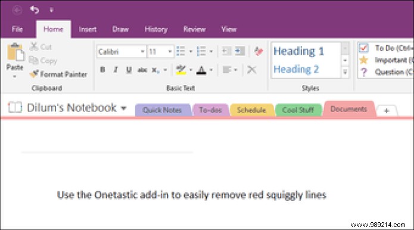Click the Back arrow in title bar
This screenshot has width=414, height=230.
[17, 10]
